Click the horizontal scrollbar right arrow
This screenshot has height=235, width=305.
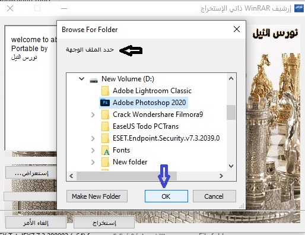(221, 176)
